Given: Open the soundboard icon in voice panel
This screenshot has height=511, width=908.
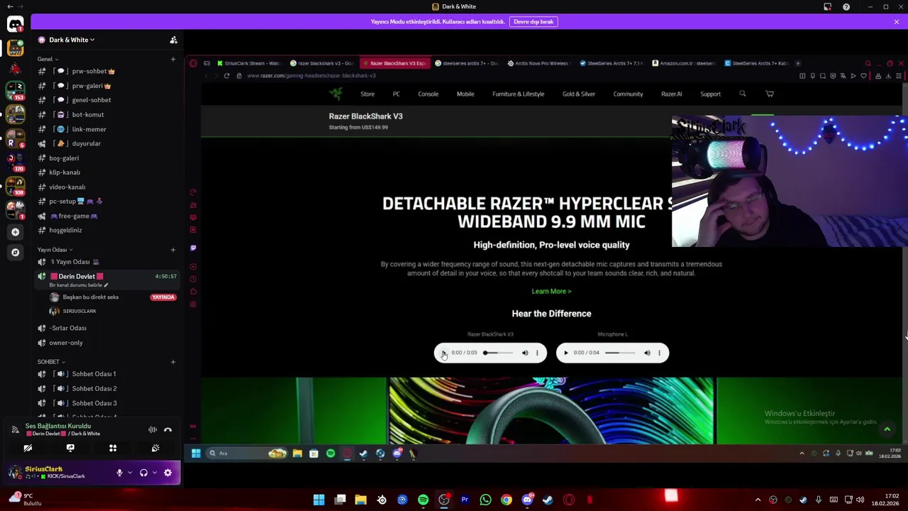Looking at the screenshot, I should pyautogui.click(x=155, y=448).
